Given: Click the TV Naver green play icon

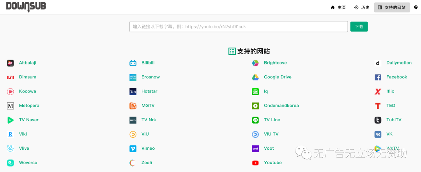Looking at the screenshot, I should [x=10, y=120].
